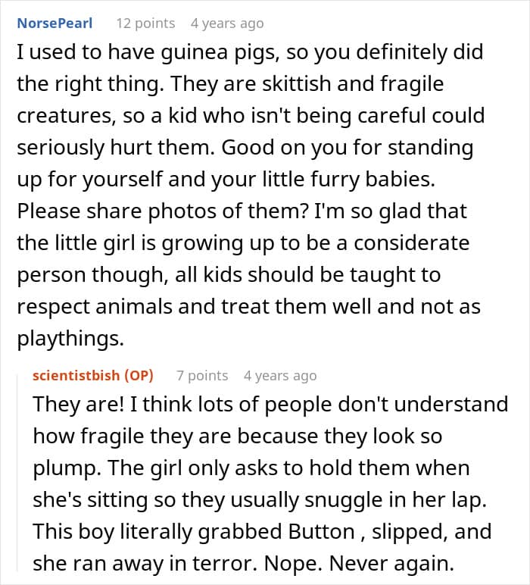Open the timestamp of NorsePearl's comment
The height and width of the screenshot is (585, 530).
point(227,23)
